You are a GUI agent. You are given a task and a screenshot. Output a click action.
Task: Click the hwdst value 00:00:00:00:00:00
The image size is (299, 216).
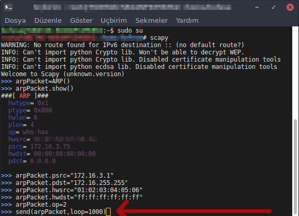point(65,154)
